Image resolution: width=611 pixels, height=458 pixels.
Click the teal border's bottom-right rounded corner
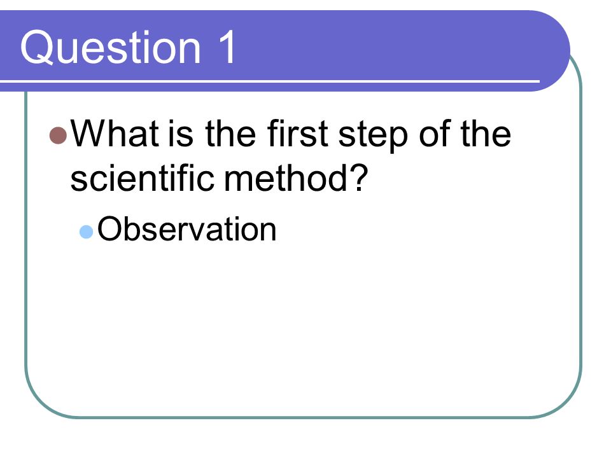(x=563, y=399)
